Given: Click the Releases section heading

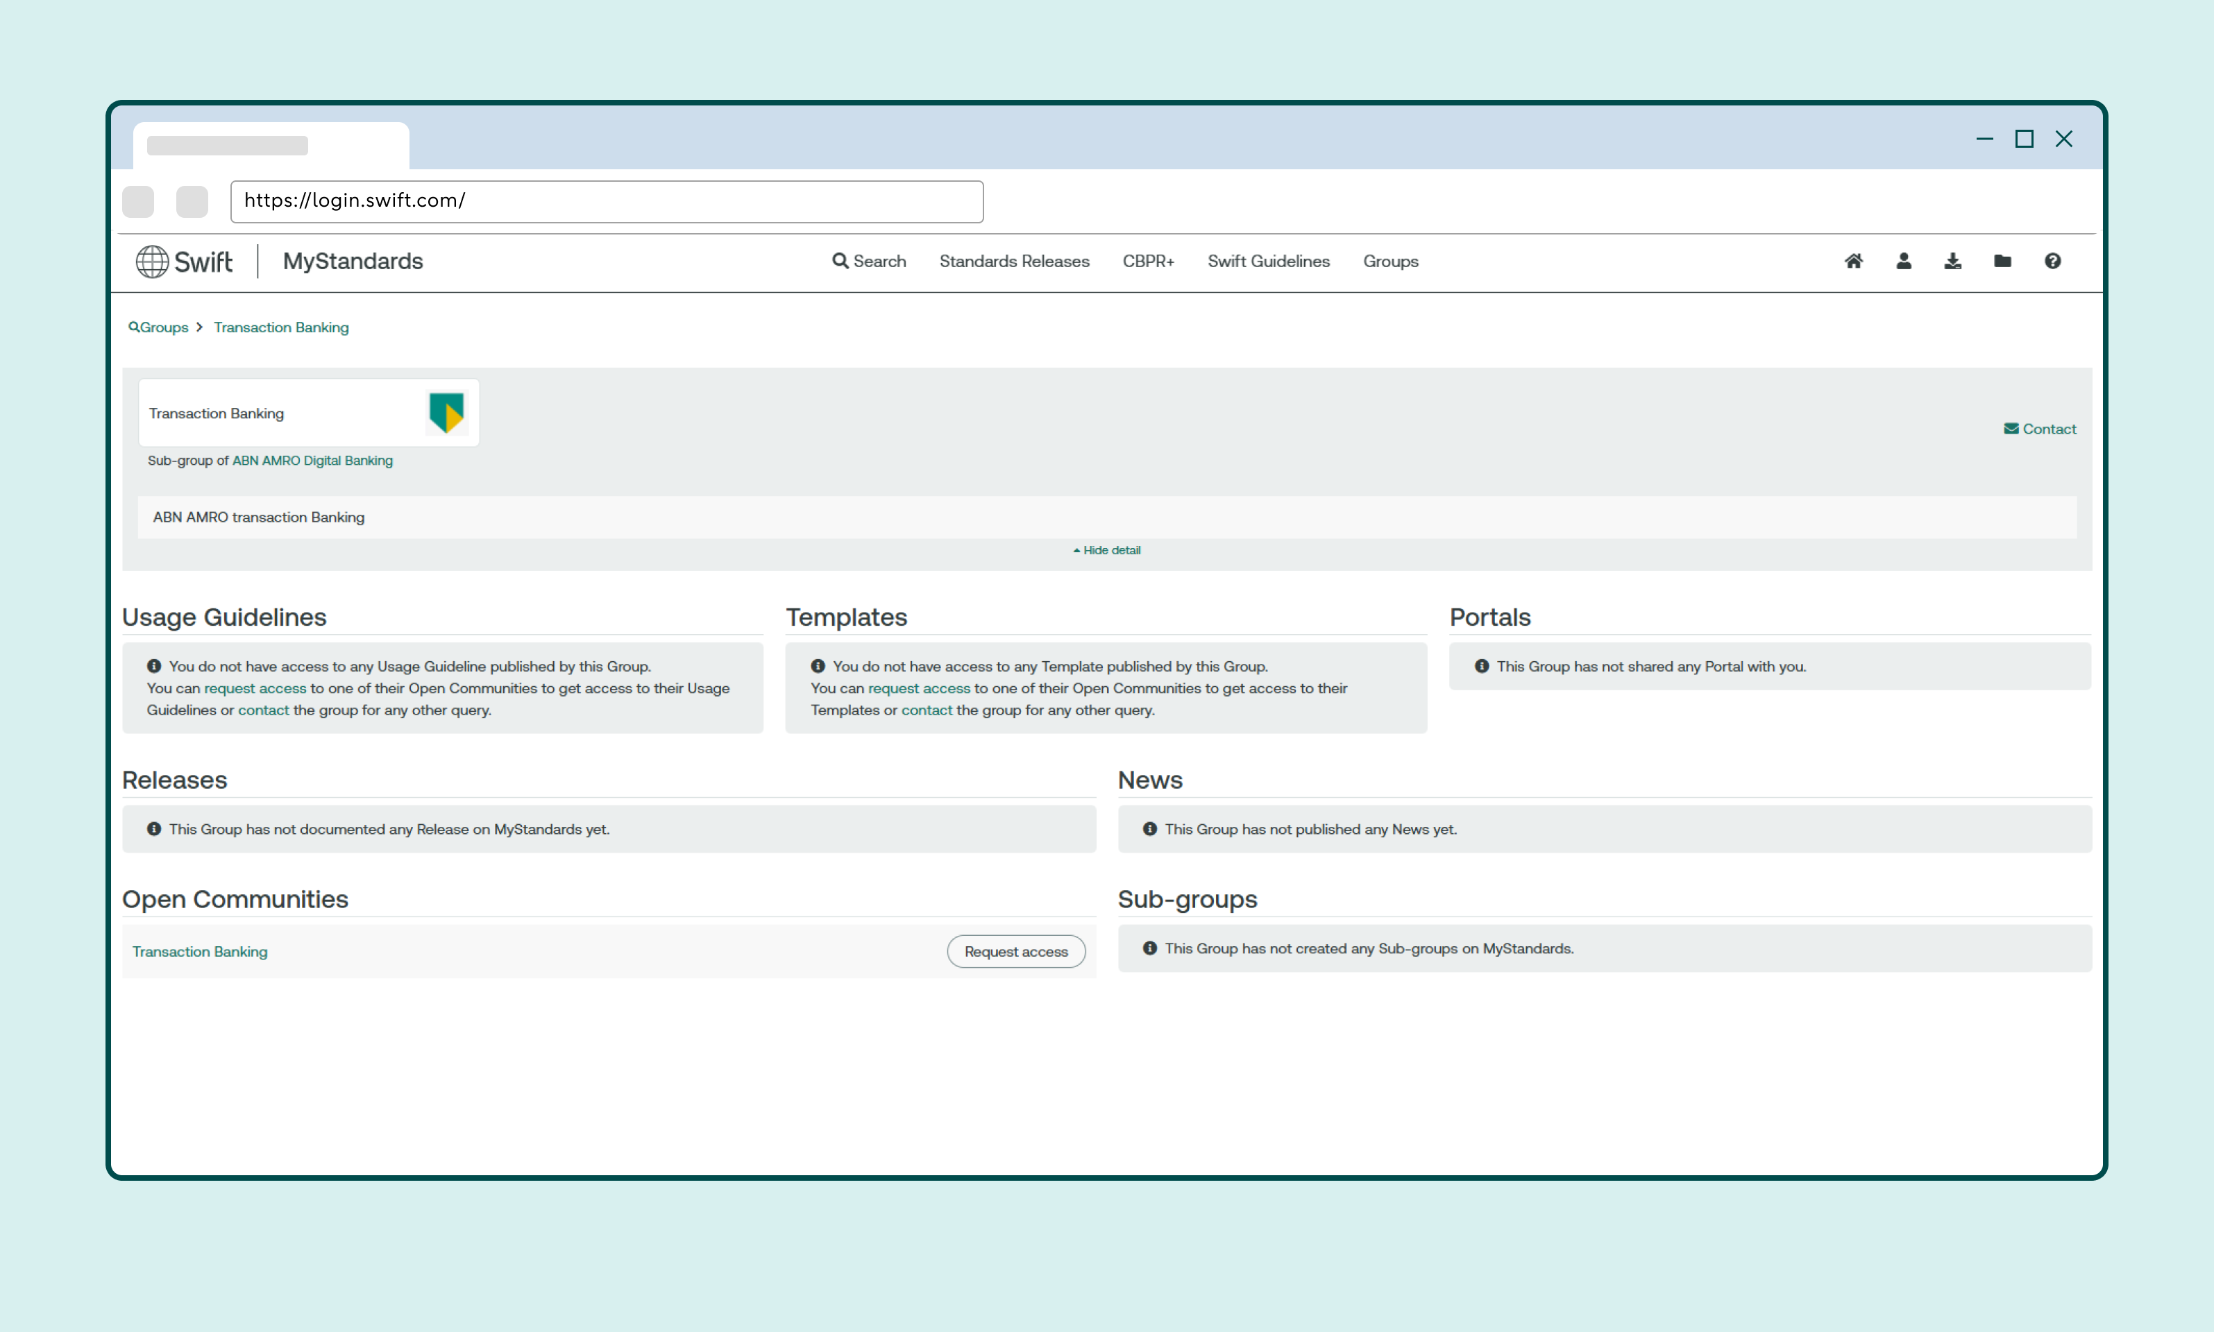Looking at the screenshot, I should click(174, 780).
